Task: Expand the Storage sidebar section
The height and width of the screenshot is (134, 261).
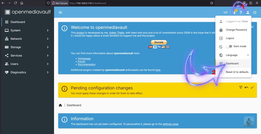Action: click(x=27, y=47)
